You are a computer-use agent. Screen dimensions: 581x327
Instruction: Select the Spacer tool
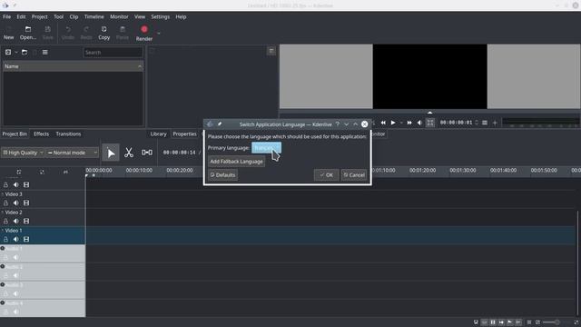[x=147, y=153]
